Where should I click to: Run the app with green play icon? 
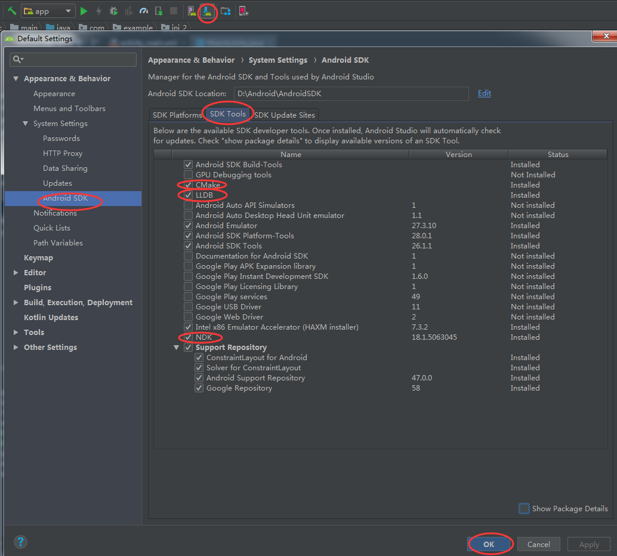(84, 11)
